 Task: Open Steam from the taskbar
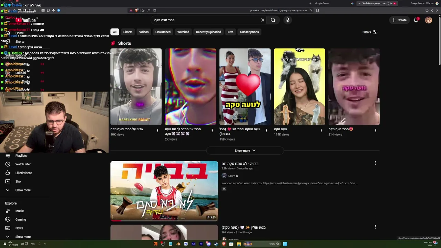216,244
